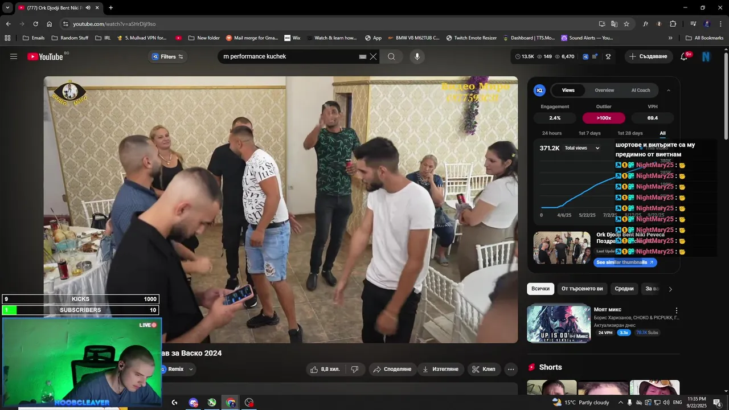Mute the tab with the speaker icon
The height and width of the screenshot is (410, 729).
tap(88, 8)
